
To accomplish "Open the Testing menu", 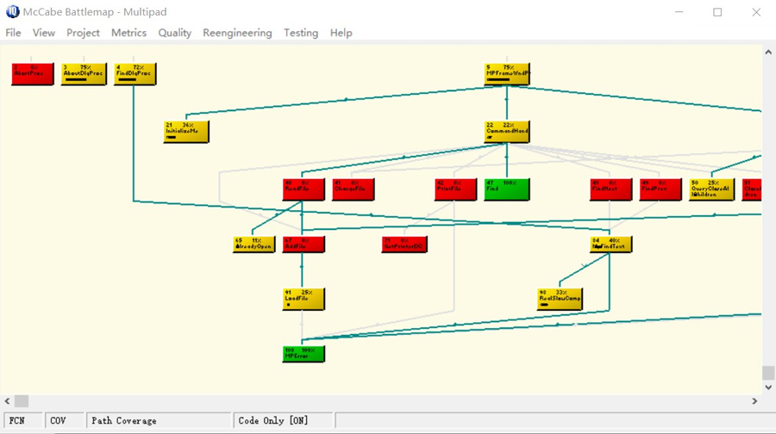I will 300,33.
